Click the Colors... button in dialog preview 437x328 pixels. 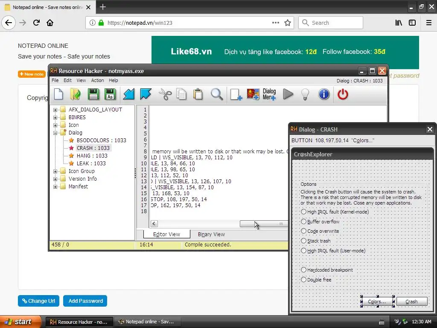377,302
